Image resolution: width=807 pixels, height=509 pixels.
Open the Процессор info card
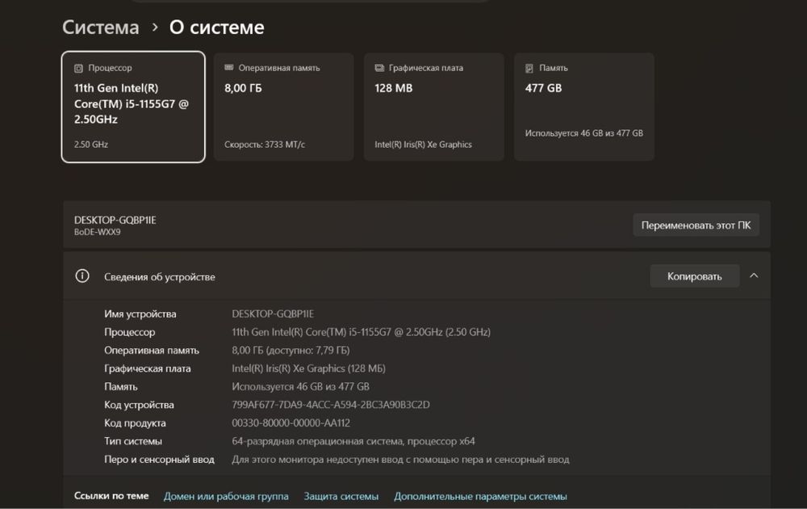[133, 107]
